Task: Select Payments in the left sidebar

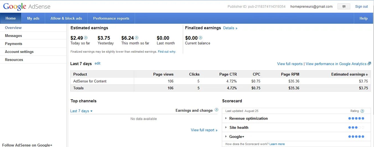Action: pyautogui.click(x=14, y=44)
